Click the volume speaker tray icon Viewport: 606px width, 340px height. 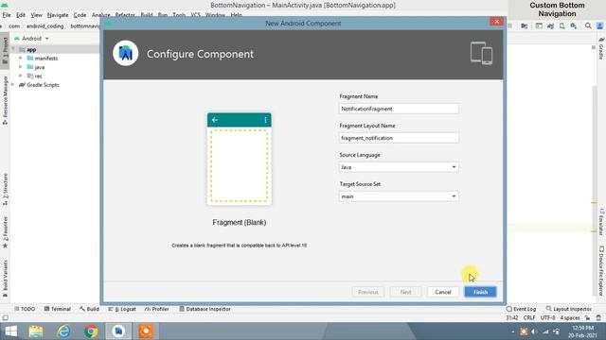point(534,331)
